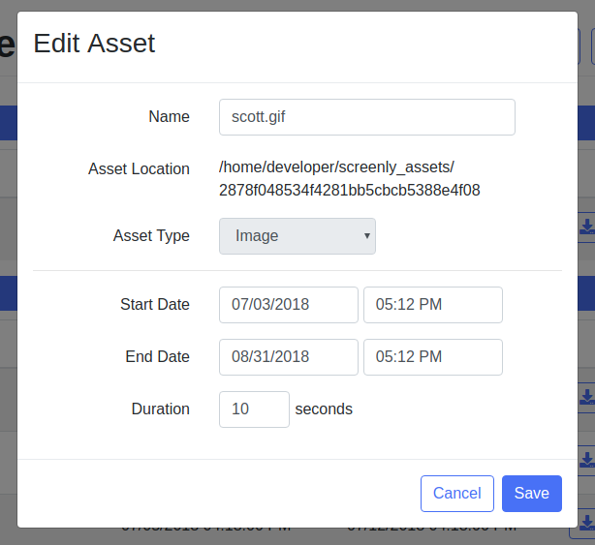
Task: Click the seconds label next to Duration
Action: point(324,409)
